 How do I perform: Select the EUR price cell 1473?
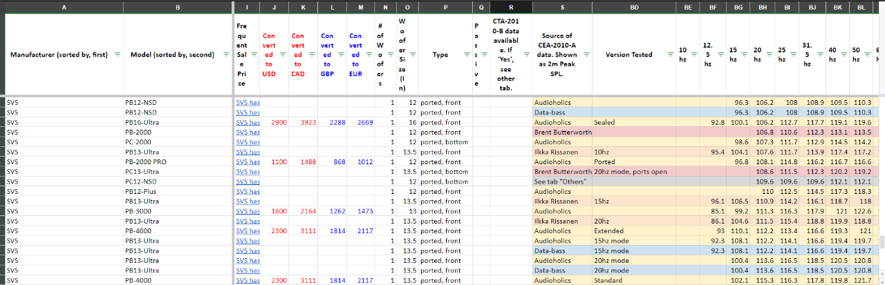361,211
